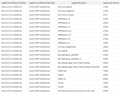
Task: Select entity number 76385
Action: pos(105,83)
